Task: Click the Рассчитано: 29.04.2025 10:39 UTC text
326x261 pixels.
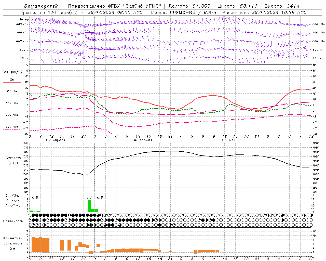Action: click(264, 12)
